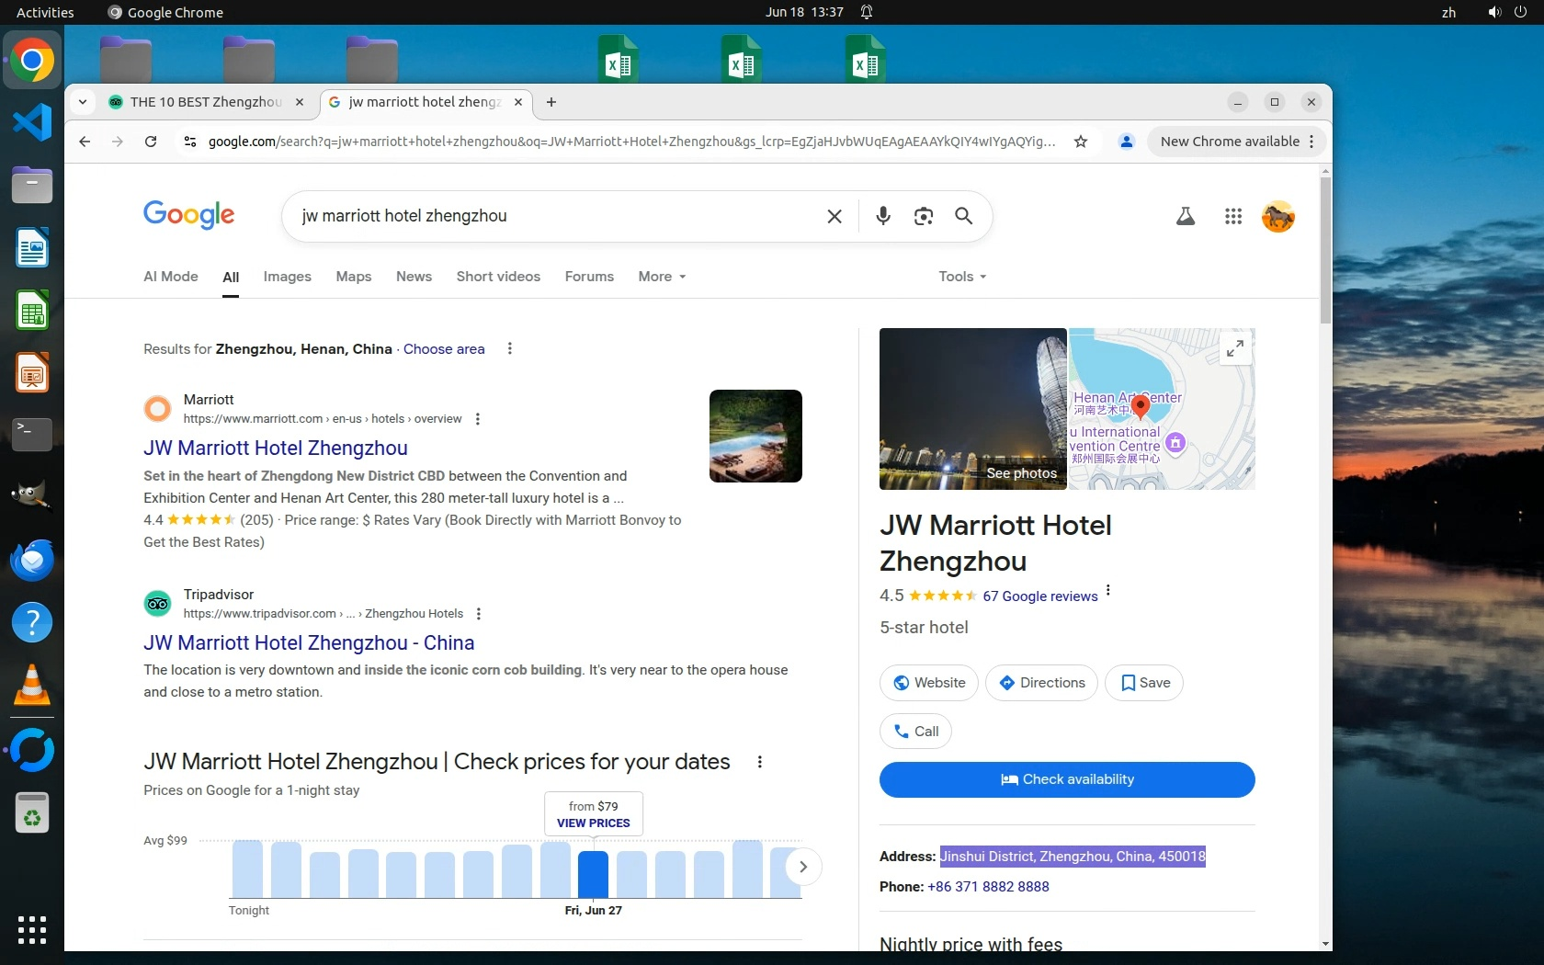Image resolution: width=1544 pixels, height=965 pixels.
Task: Bookmark this page with the star
Action: click(1081, 142)
